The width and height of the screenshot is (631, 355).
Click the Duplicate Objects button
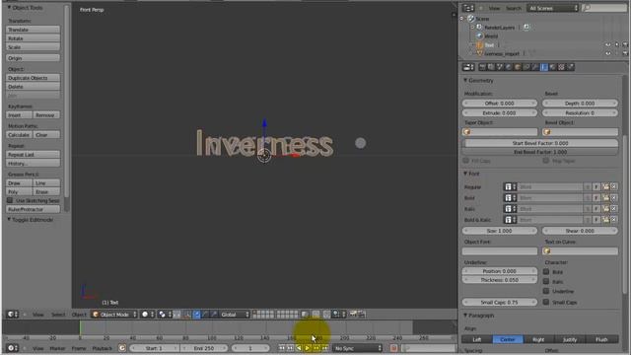(x=33, y=78)
